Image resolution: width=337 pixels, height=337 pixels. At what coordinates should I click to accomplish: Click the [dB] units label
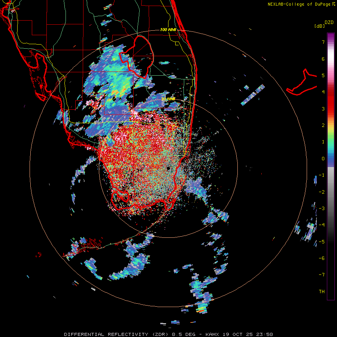[319, 26]
